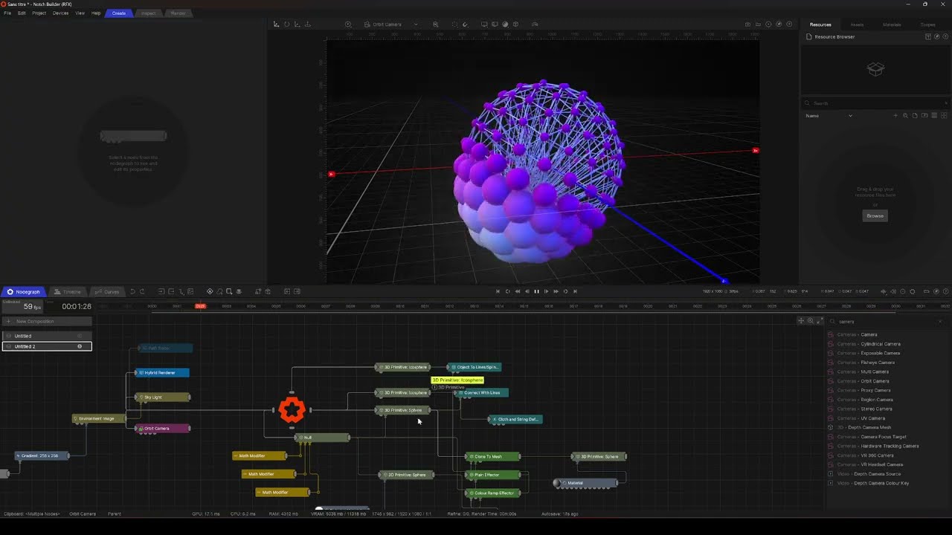This screenshot has height=535, width=952.
Task: Open the Name sort dropdown in Resources
Action: tap(829, 116)
